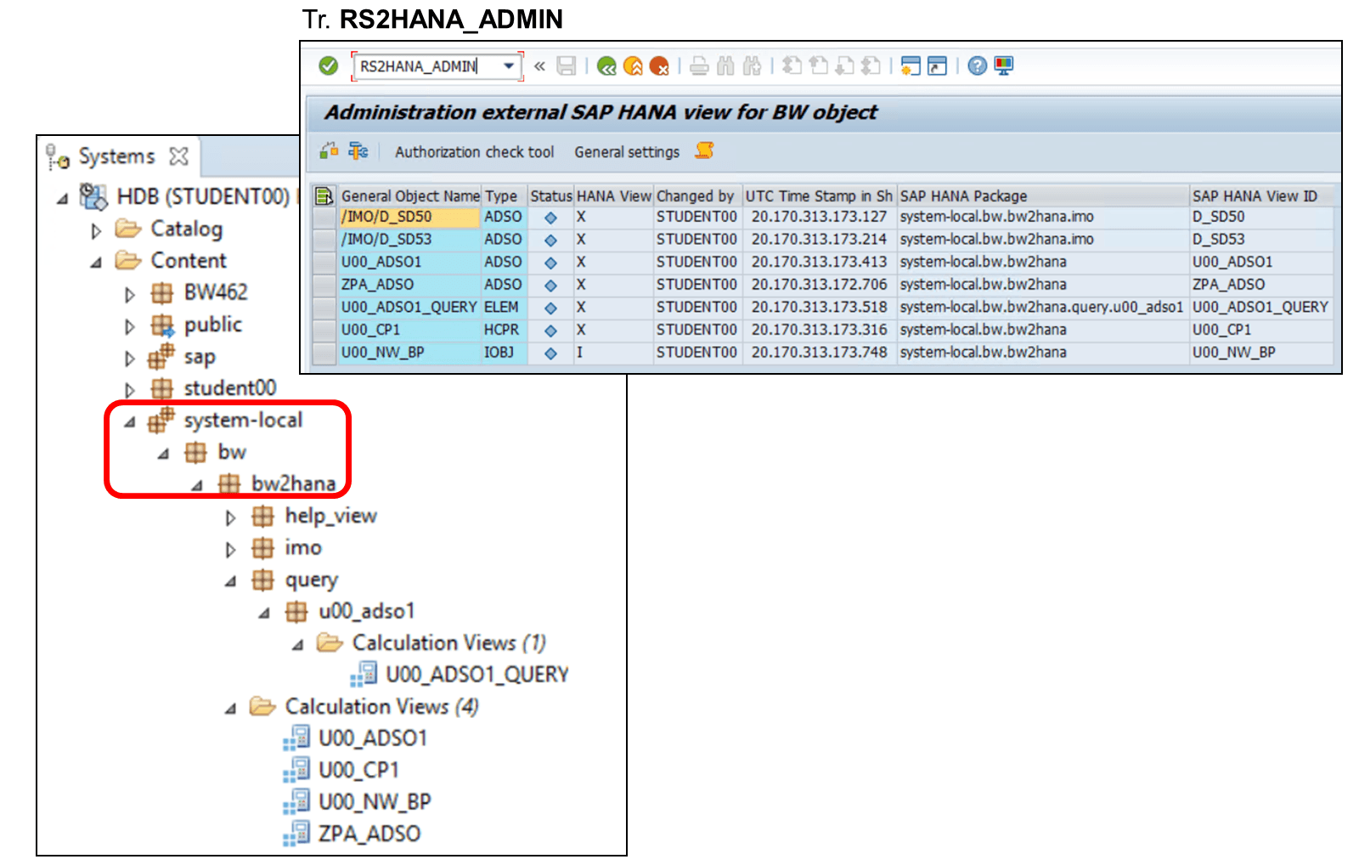This screenshot has height=865, width=1359.
Task: Open the U00_ADSO1_QUERY calculation view
Action: click(x=460, y=675)
